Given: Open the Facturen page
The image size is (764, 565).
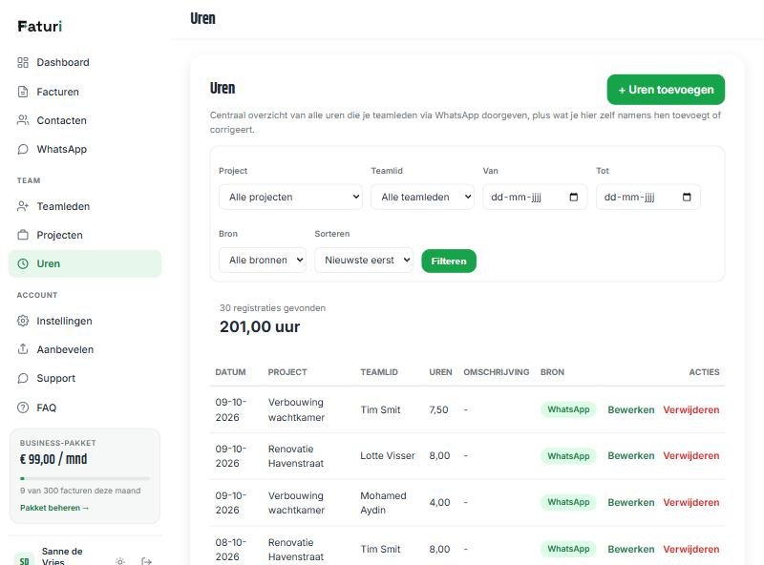Looking at the screenshot, I should pos(85,92).
